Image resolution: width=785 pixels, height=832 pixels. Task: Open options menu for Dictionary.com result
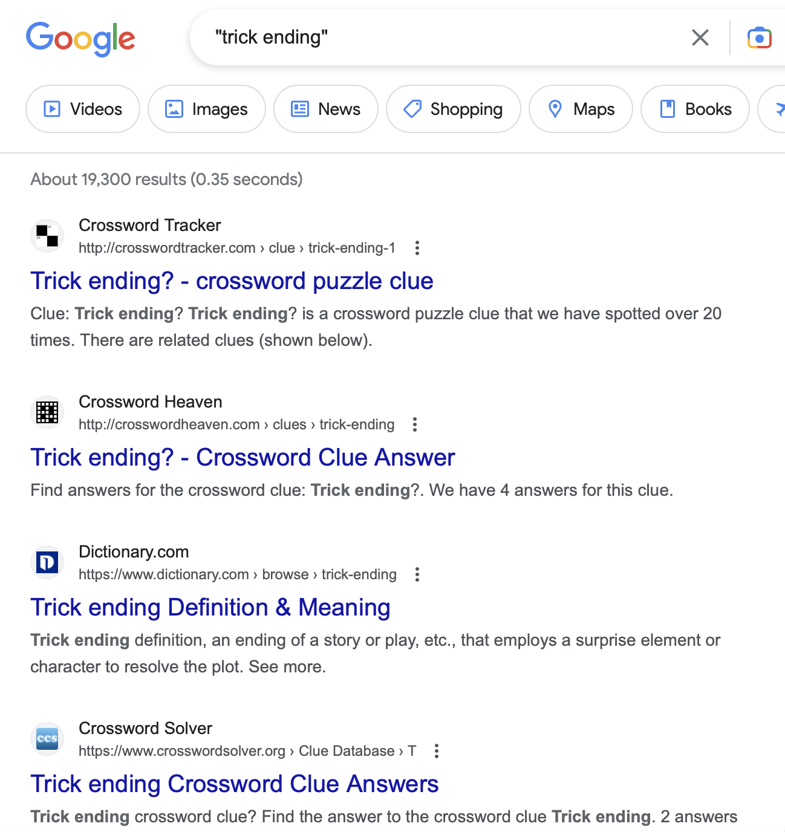(417, 574)
